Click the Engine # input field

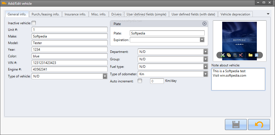pyautogui.click(x=70, y=69)
